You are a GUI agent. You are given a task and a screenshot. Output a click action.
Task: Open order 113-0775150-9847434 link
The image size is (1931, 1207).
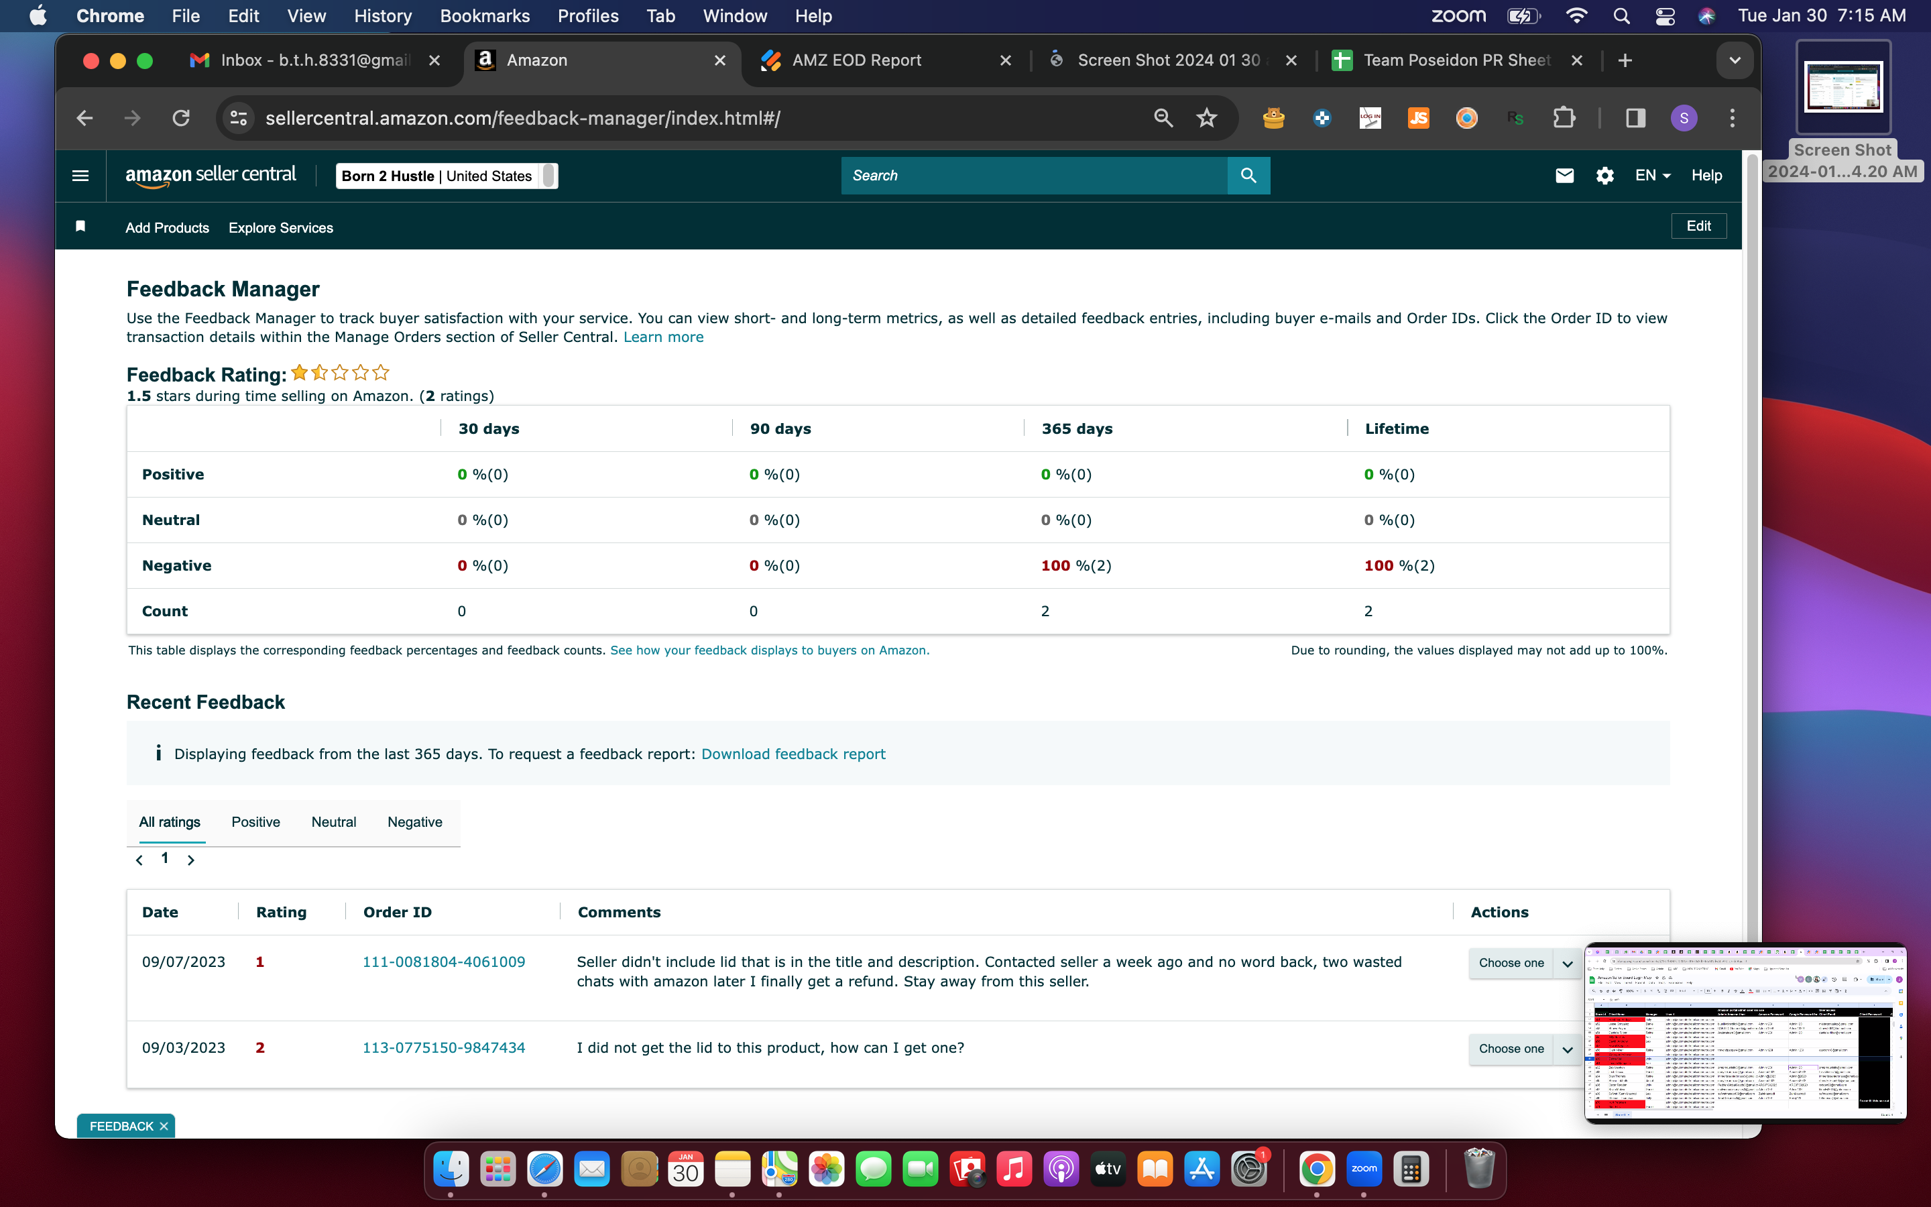tap(444, 1048)
